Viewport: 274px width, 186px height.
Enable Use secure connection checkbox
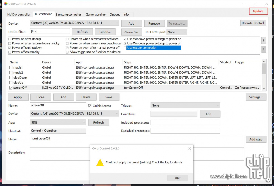tap(125, 48)
